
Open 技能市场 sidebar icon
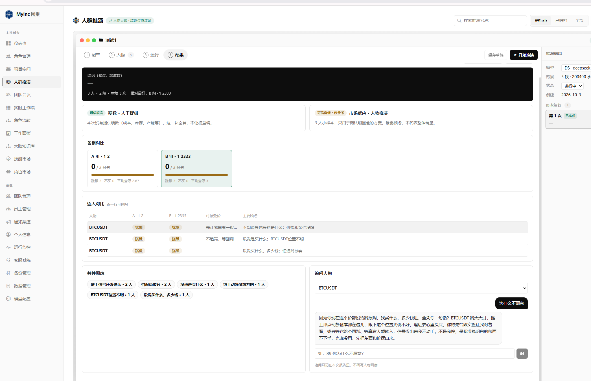pyautogui.click(x=8, y=159)
